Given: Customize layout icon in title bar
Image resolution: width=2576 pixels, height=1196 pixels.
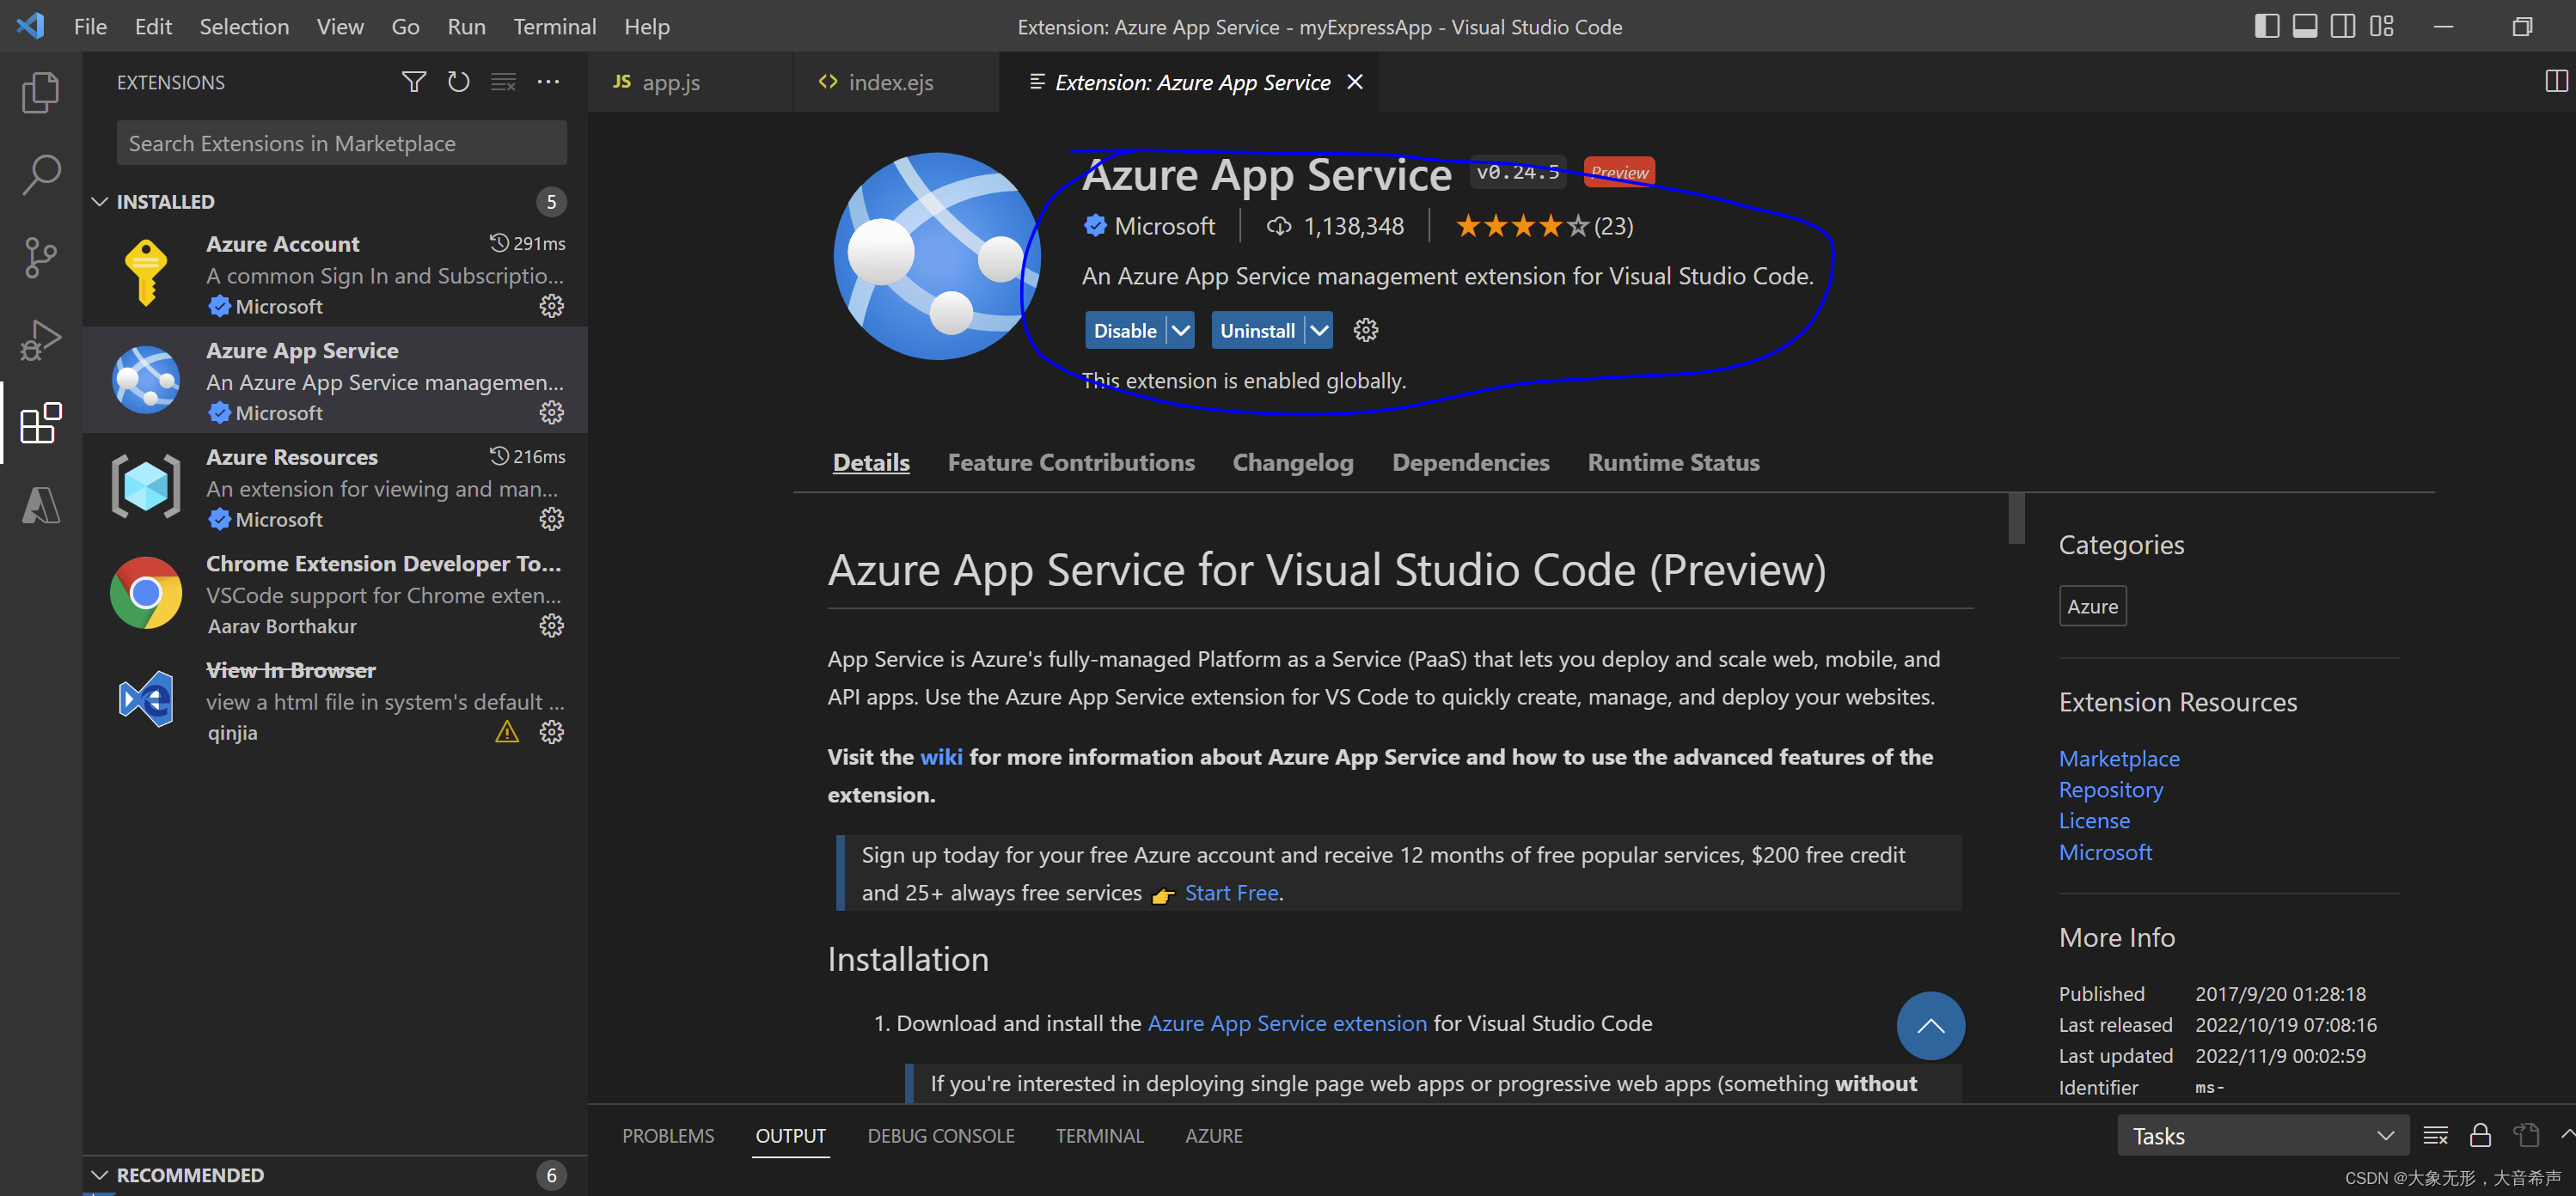Looking at the screenshot, I should [x=2381, y=26].
